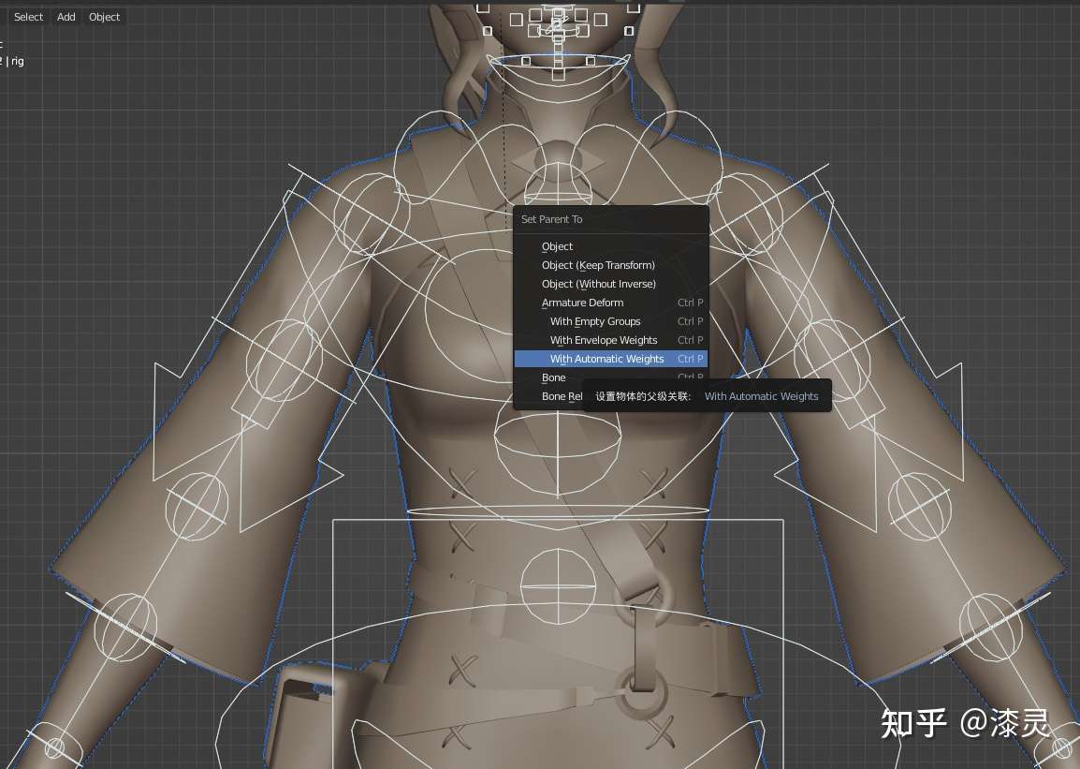The width and height of the screenshot is (1080, 769).
Task: Pick With Empty Groups parenting option
Action: [595, 321]
